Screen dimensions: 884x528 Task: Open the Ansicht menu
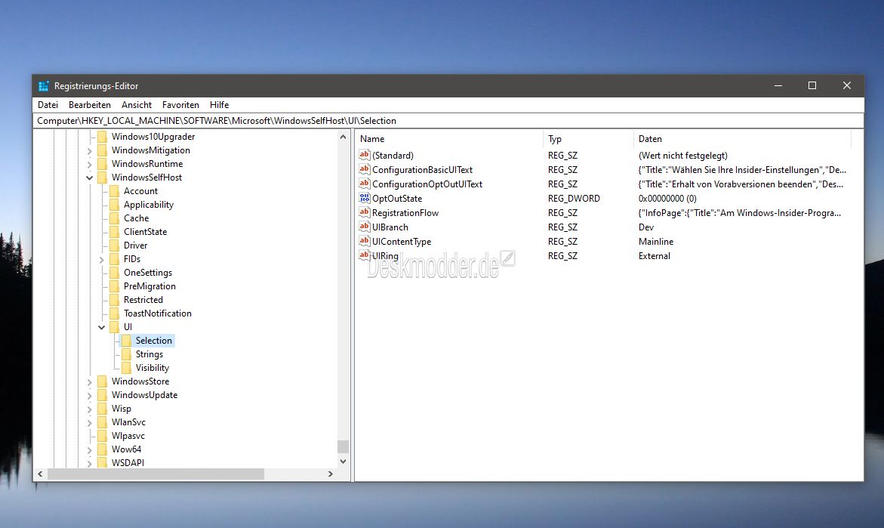click(x=137, y=105)
